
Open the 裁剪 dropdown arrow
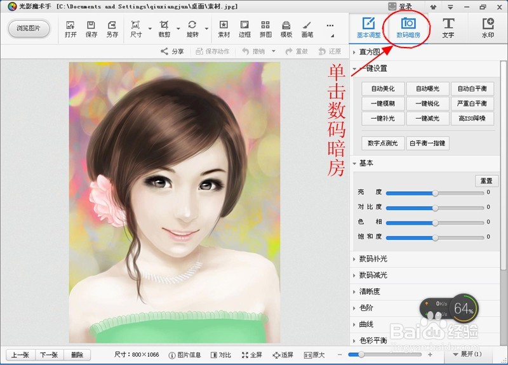click(x=178, y=29)
